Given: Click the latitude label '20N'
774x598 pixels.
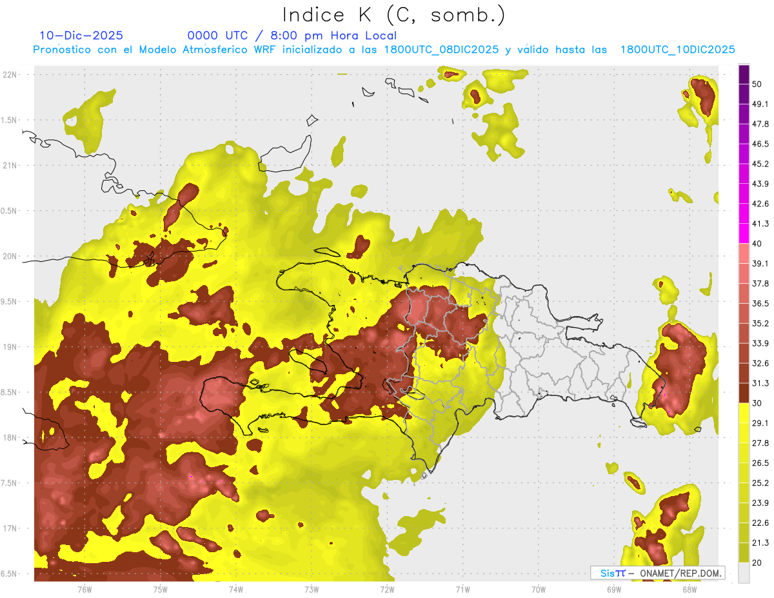Looking at the screenshot, I should [10, 257].
